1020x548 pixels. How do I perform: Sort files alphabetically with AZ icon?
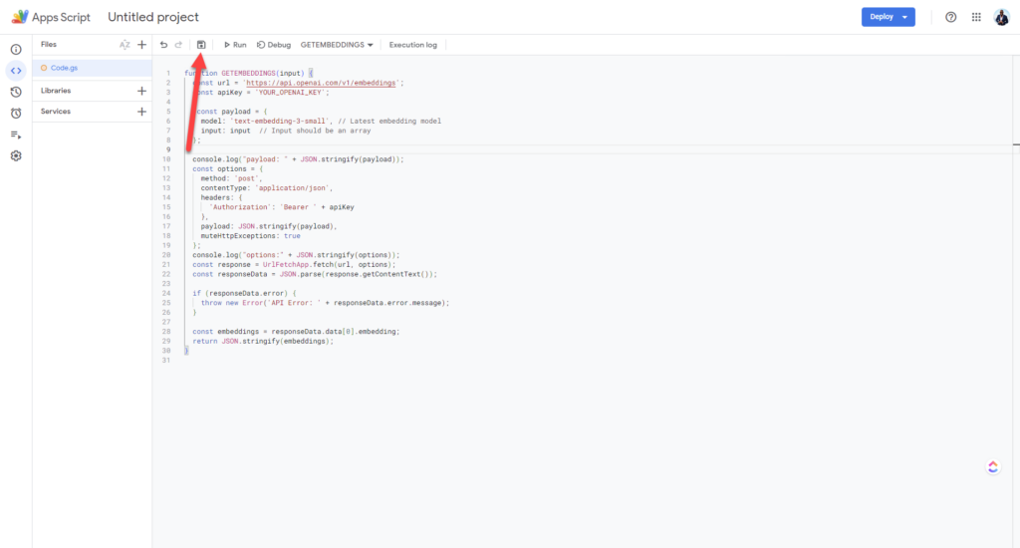tap(125, 45)
